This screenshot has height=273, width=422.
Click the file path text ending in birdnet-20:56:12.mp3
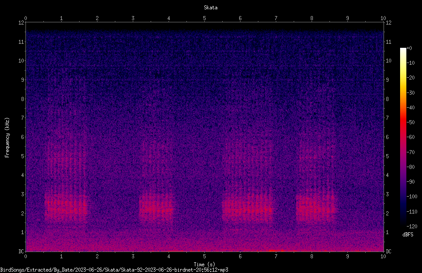[114, 270]
